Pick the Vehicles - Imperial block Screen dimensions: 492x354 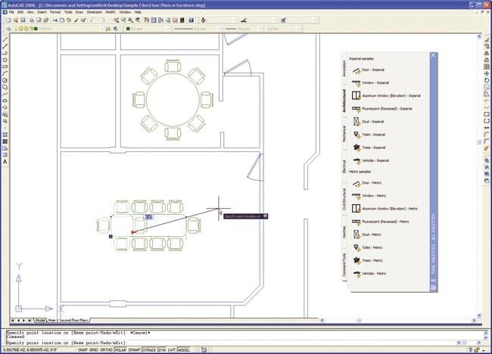click(x=371, y=160)
